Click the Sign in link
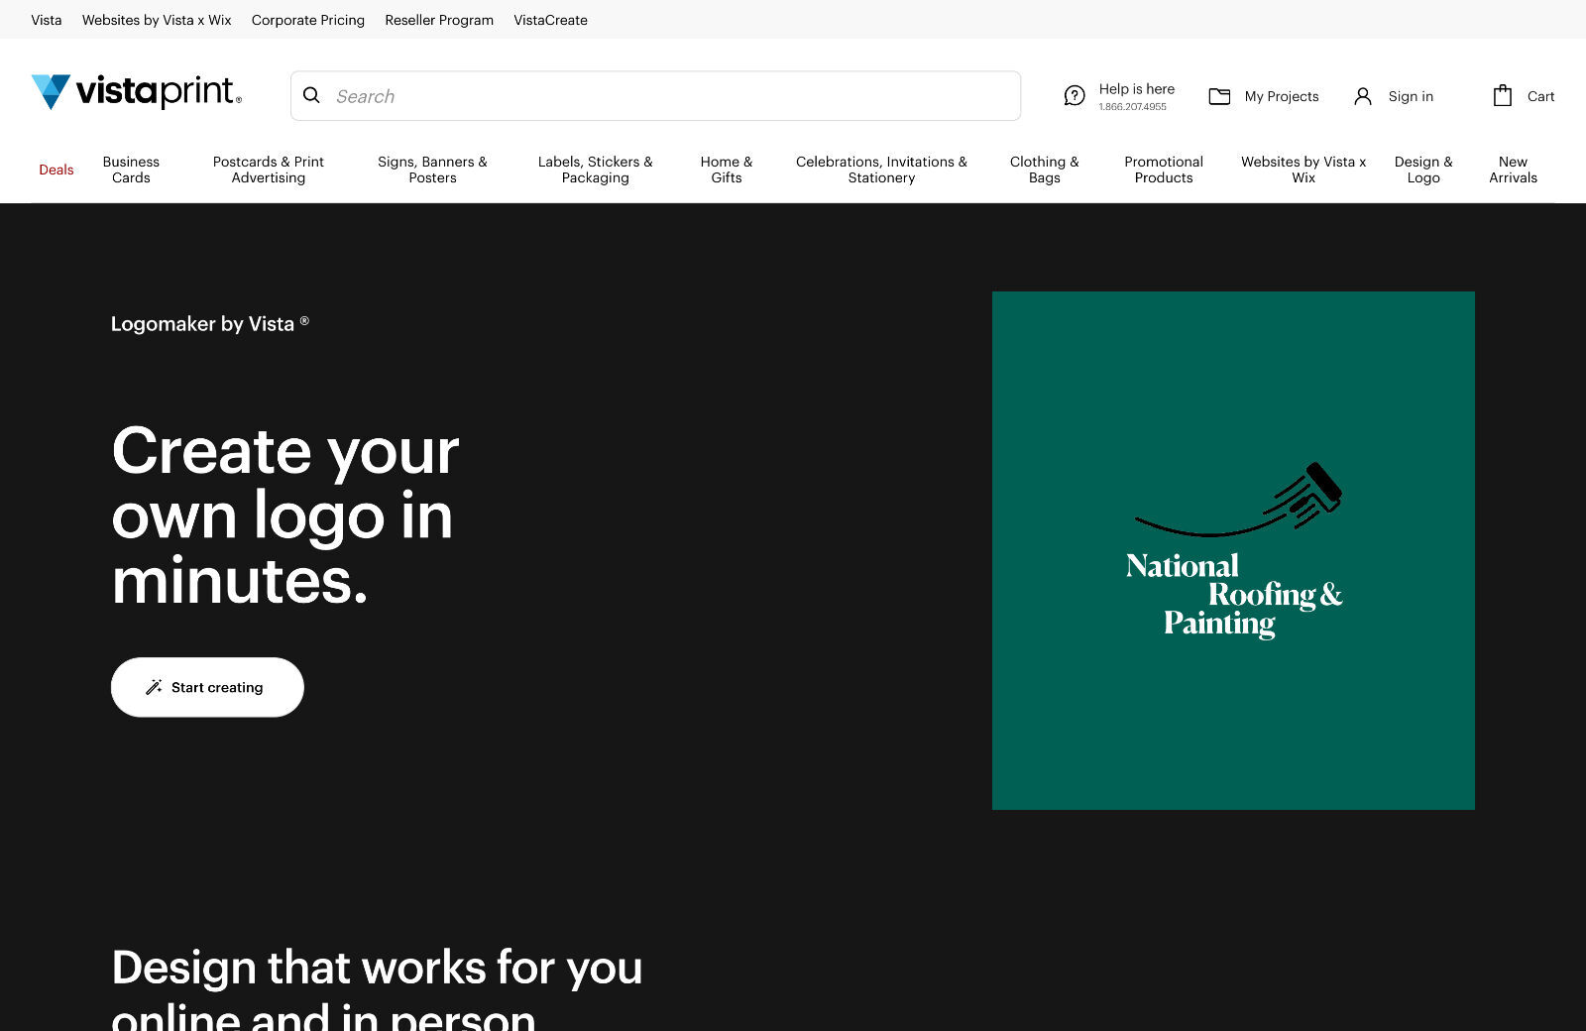Image resolution: width=1586 pixels, height=1031 pixels. [x=1411, y=96]
